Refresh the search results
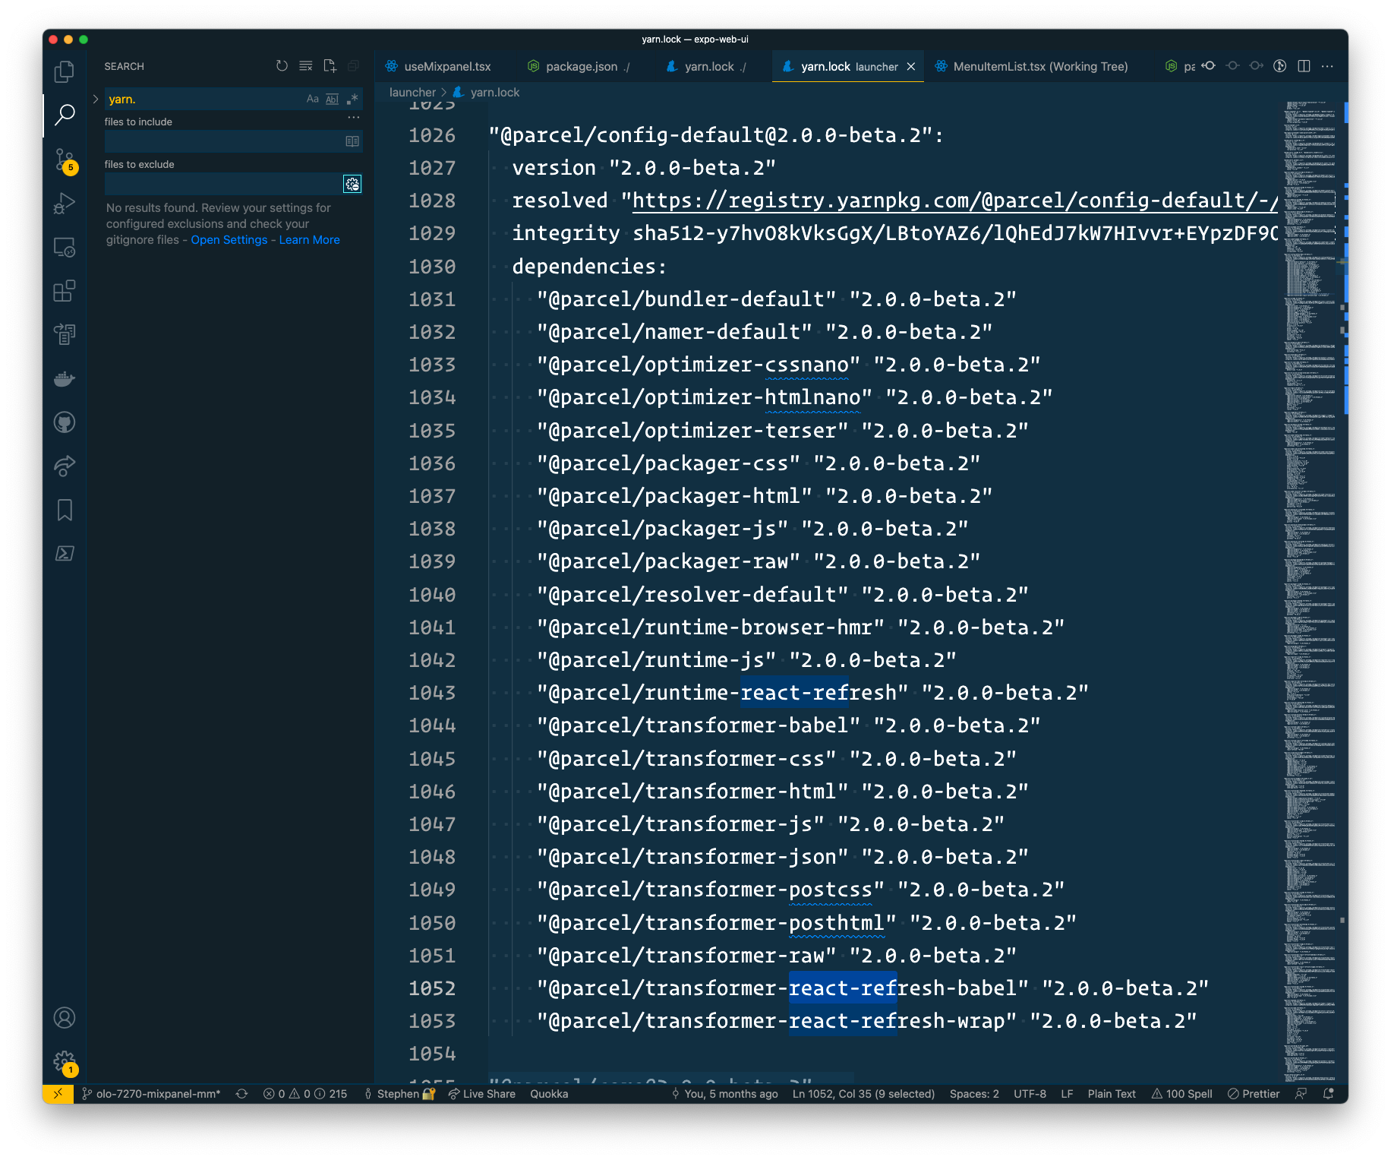 pos(282,66)
